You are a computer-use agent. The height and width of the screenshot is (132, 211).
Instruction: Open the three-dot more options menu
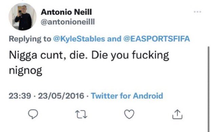coord(197,12)
